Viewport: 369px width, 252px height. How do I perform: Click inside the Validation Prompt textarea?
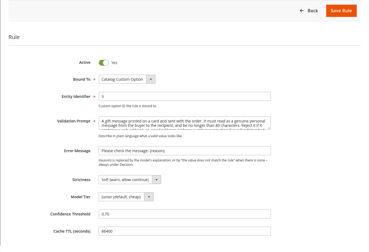(185, 123)
